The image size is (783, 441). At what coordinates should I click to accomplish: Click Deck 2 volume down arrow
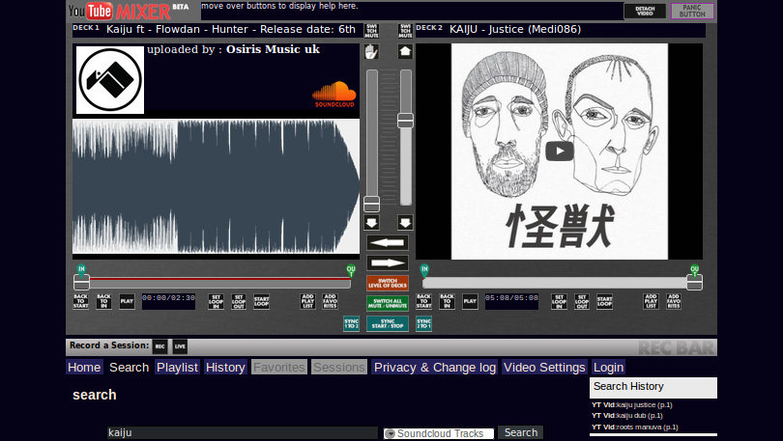pos(405,222)
